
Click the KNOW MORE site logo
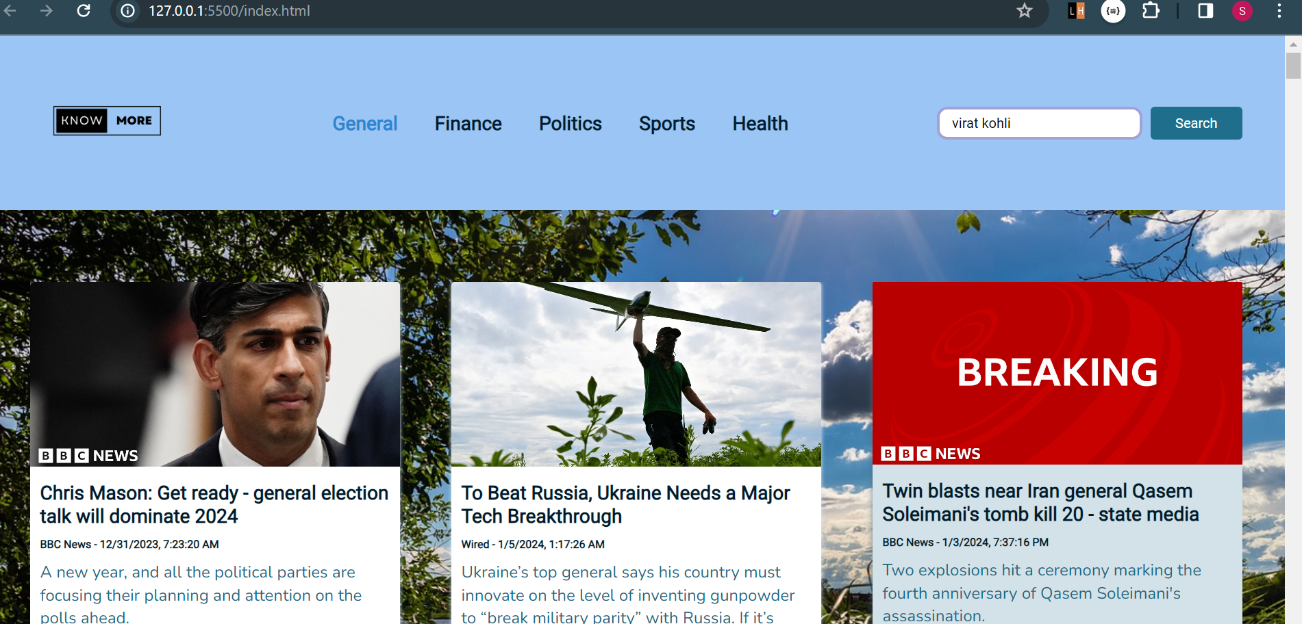107,120
